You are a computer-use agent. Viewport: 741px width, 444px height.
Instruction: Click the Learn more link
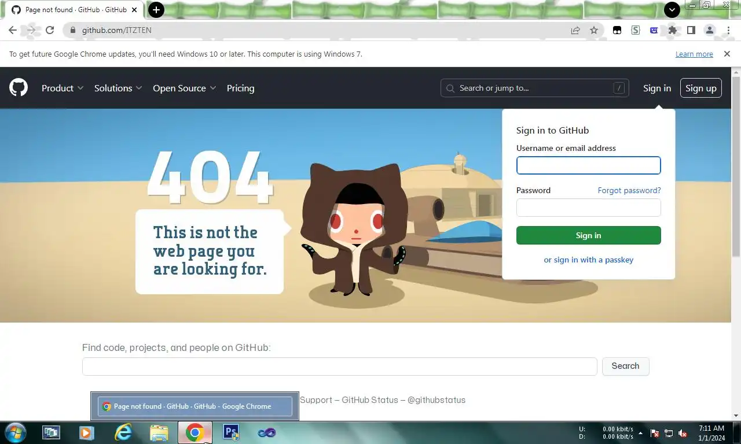pyautogui.click(x=694, y=54)
